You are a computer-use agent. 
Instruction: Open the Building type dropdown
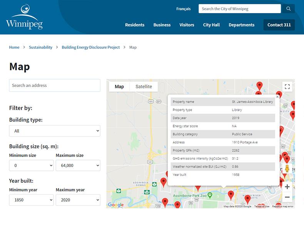[x=55, y=131]
